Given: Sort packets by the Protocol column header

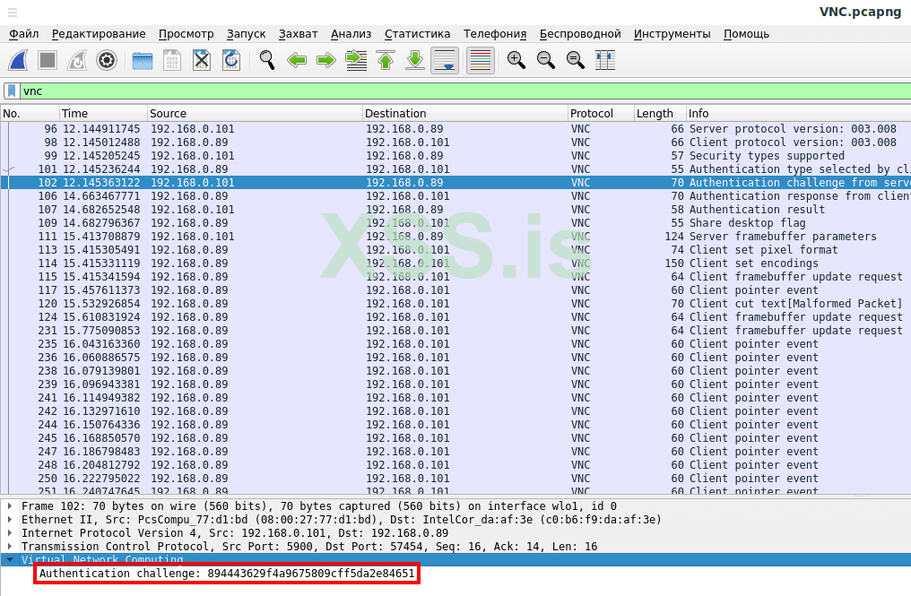Looking at the screenshot, I should 592,114.
